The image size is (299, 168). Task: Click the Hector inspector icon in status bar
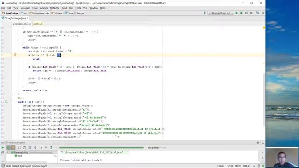(259, 166)
